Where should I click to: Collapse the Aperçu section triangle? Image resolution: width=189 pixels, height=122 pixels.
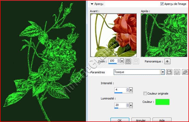(x=92, y=4)
